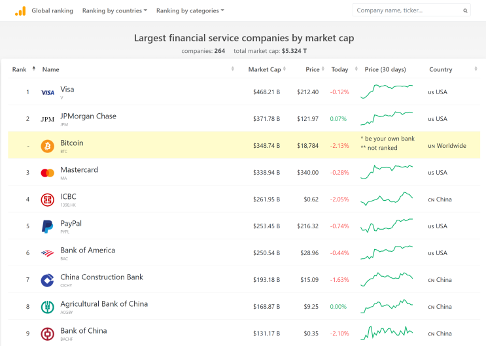
Task: Go to Global ranking page
Action: (52, 10)
